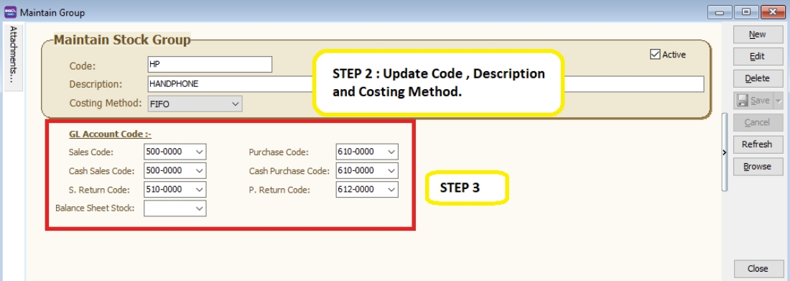Uncheck the Active checkbox

point(655,55)
